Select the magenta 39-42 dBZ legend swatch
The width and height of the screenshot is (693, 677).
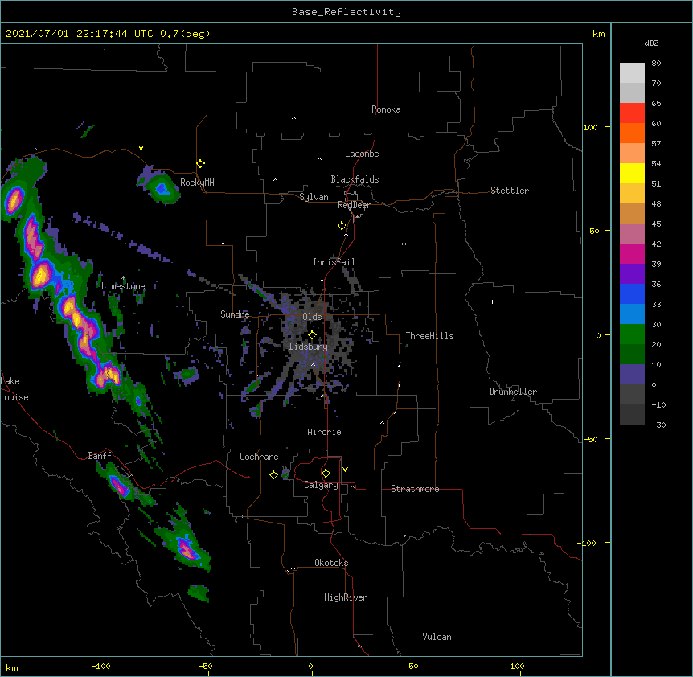point(632,253)
